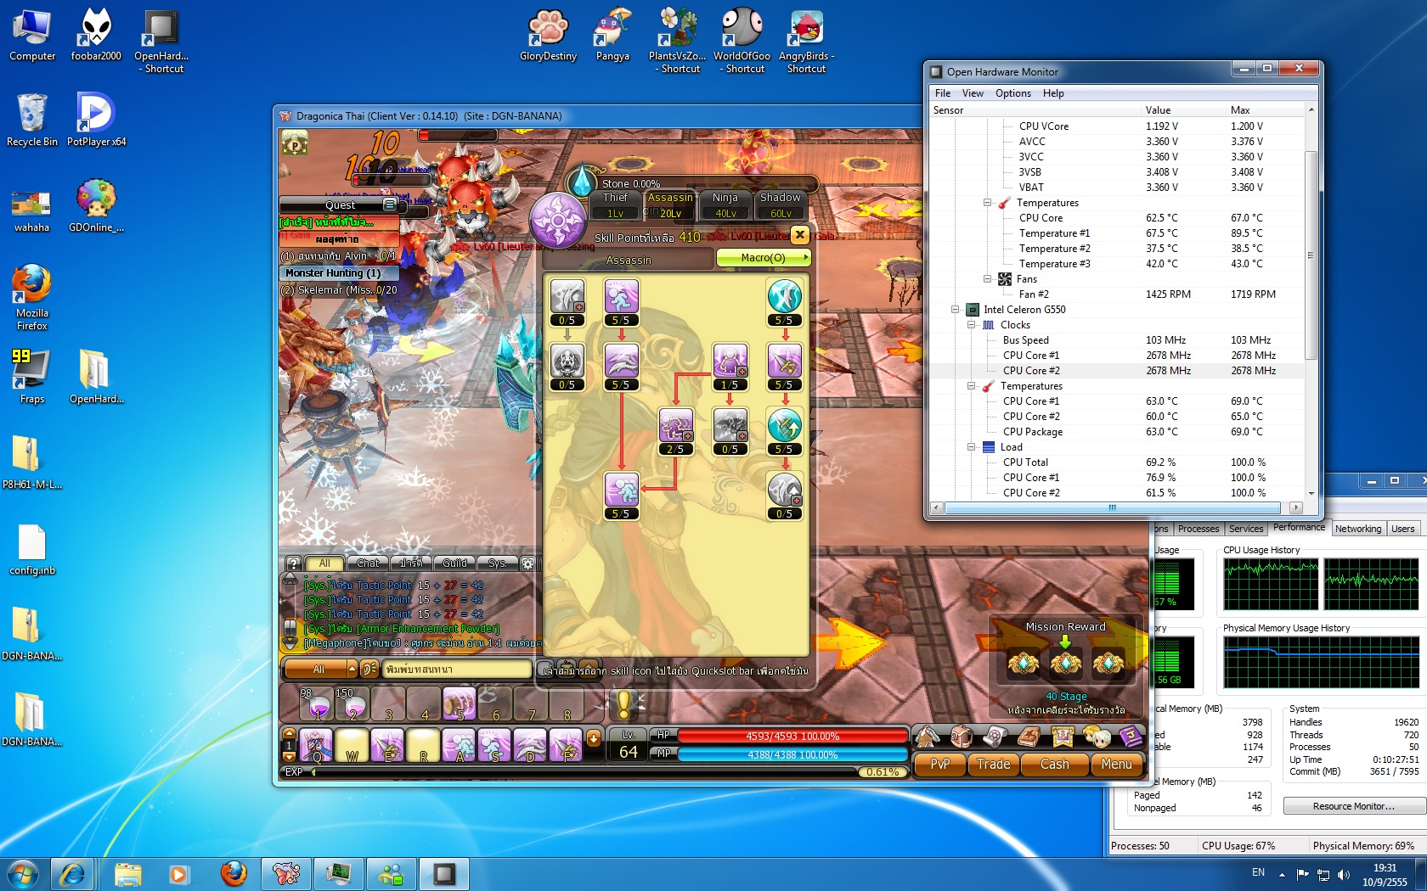1427x891 pixels.
Task: Open the Cash shop button
Action: coord(1055,765)
